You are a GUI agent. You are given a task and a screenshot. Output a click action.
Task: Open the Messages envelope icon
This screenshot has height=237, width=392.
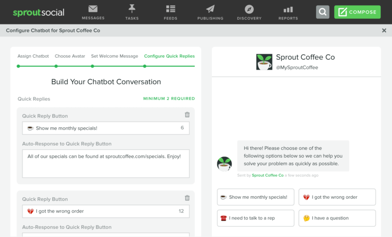point(93,9)
